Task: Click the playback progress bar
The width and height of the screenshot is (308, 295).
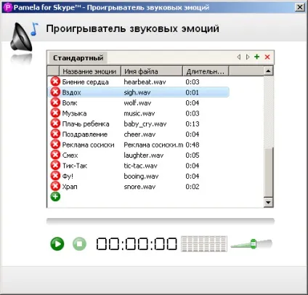Action: tap(161, 221)
